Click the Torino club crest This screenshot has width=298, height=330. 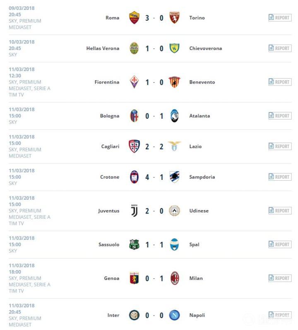(x=175, y=18)
